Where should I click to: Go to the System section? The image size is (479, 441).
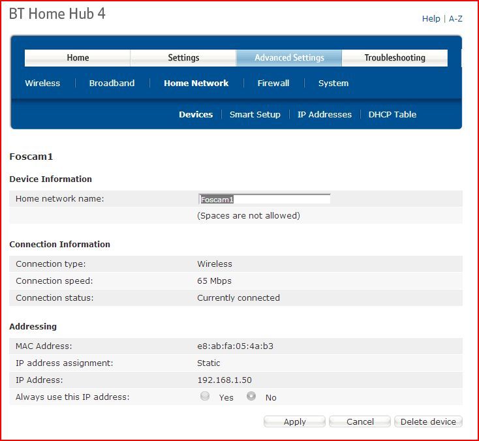tap(333, 83)
